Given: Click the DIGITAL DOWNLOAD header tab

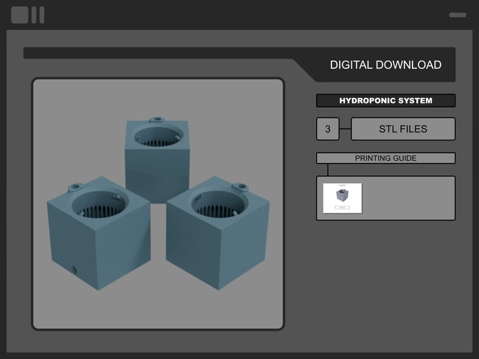Looking at the screenshot, I should coord(386,65).
